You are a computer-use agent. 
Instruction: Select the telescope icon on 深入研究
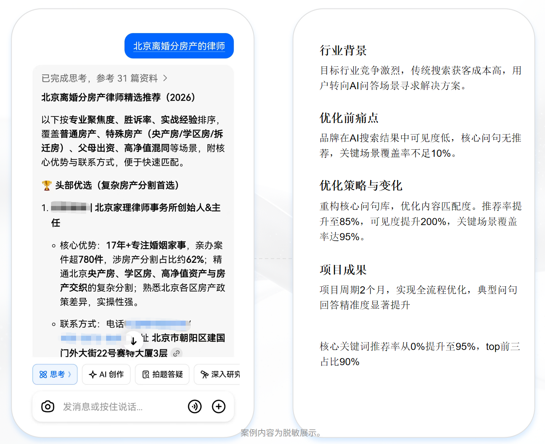[x=204, y=374]
